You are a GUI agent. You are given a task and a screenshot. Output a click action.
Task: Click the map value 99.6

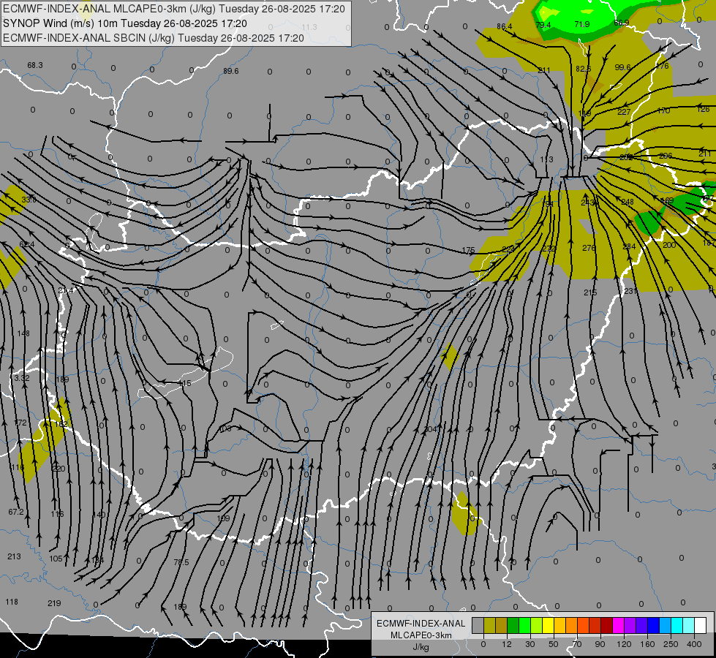[x=622, y=67]
